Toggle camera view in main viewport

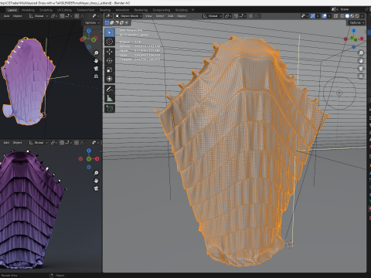(x=361, y=69)
